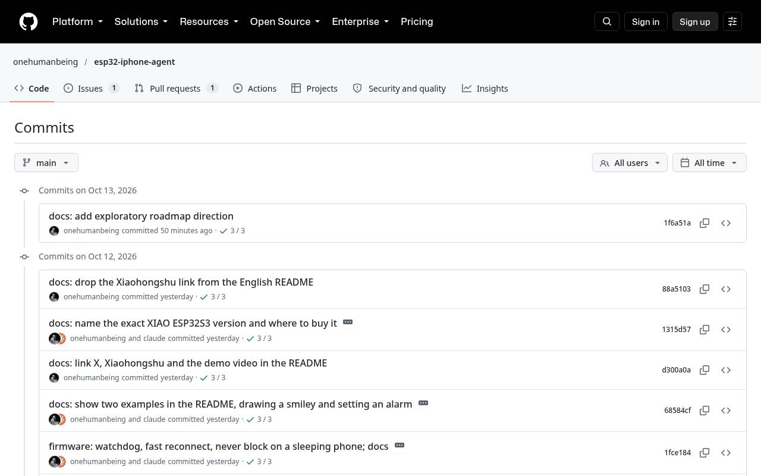Viewport: 761px width, 476px height.
Task: Browse repository at commit 1315d57
Action: [726, 330]
